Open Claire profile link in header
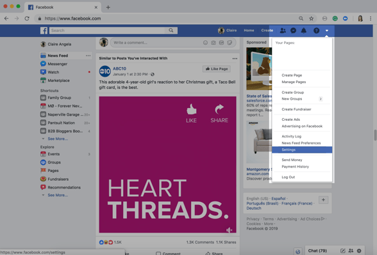 [227, 31]
